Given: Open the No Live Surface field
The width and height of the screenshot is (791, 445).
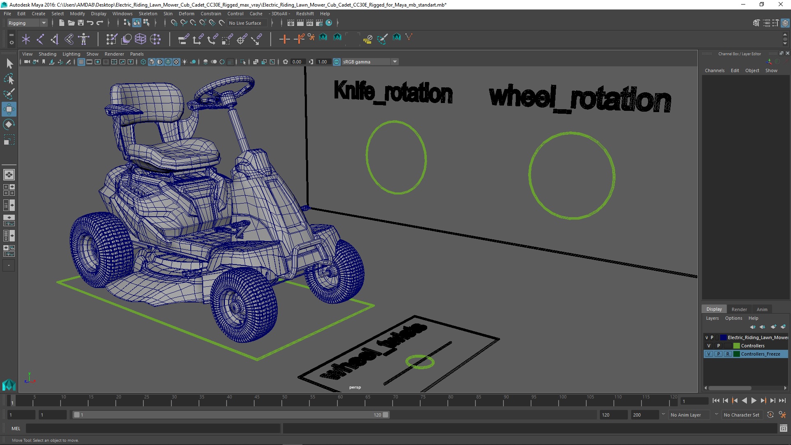Looking at the screenshot, I should [248, 23].
